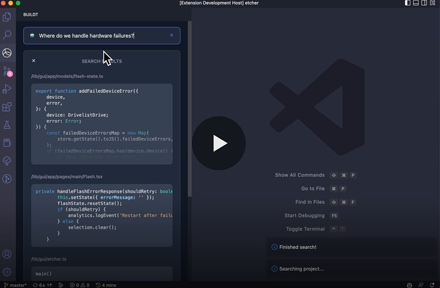The image size is (440, 288).
Task: Click the Buildt search input field
Action: click(x=101, y=36)
